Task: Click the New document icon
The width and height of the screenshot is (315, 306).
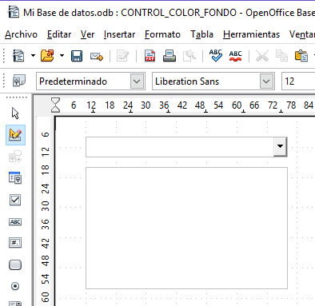Action: pyautogui.click(x=18, y=56)
